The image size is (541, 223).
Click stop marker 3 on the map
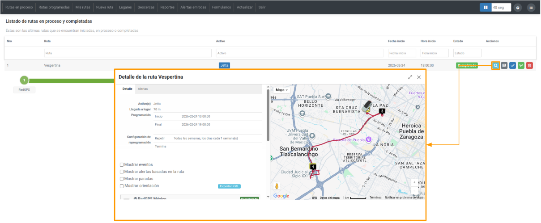click(x=382, y=111)
